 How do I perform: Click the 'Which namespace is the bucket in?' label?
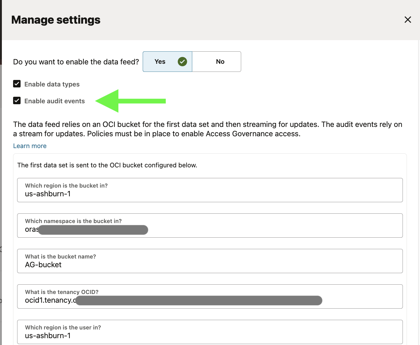[x=73, y=221]
